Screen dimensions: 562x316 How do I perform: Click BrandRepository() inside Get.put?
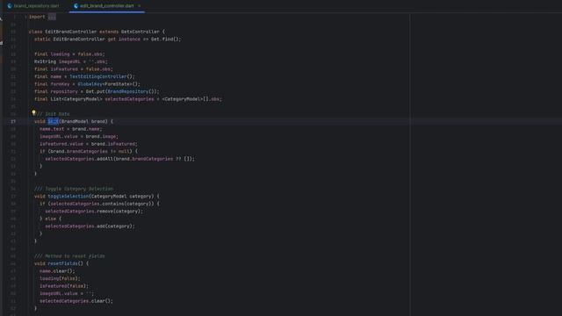pyautogui.click(x=131, y=91)
